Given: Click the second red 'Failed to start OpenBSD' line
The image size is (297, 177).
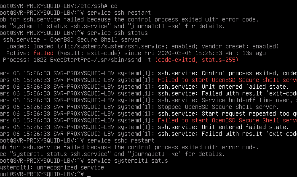Looking at the screenshot, I should 227,120.
